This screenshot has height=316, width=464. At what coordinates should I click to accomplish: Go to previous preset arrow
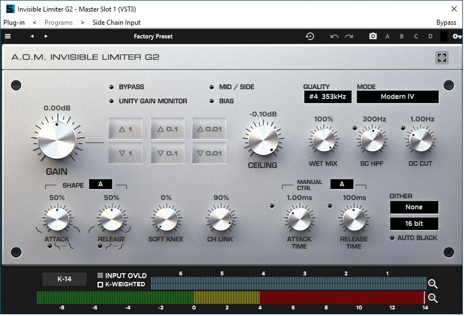(32, 36)
